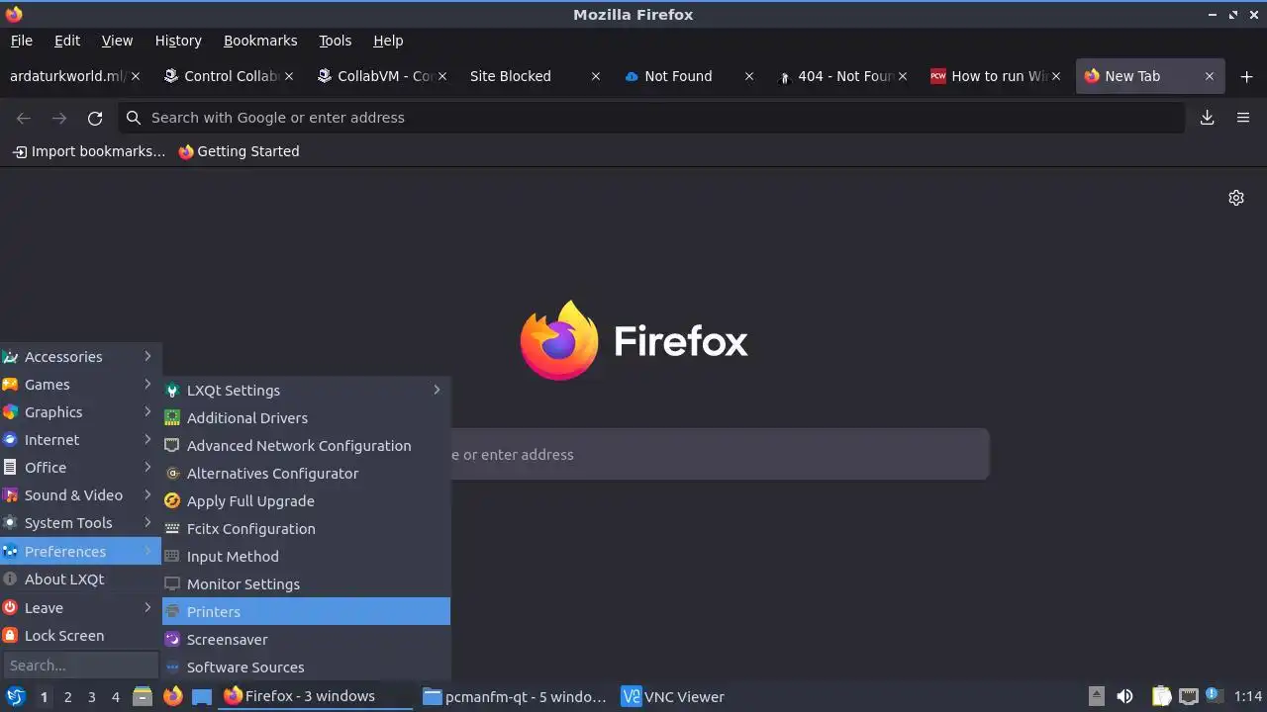
Task: Expand the Accessories submenu
Action: [80, 357]
